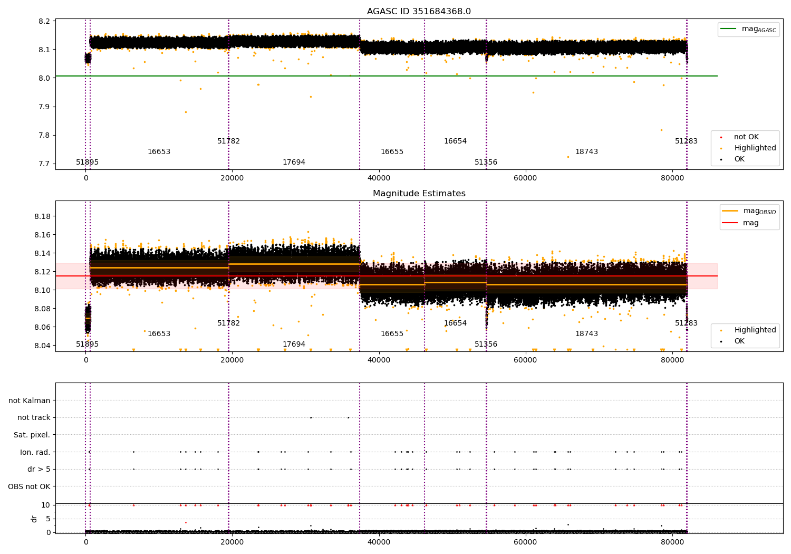Click y-axis tick 8.10 in the middle panel

(42, 290)
